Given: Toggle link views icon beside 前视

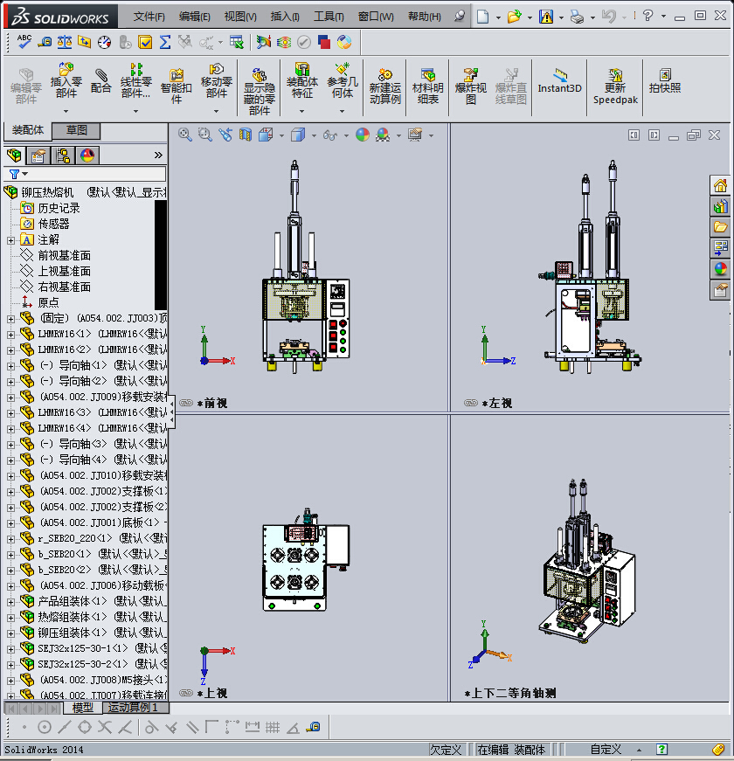Looking at the screenshot, I should [186, 403].
